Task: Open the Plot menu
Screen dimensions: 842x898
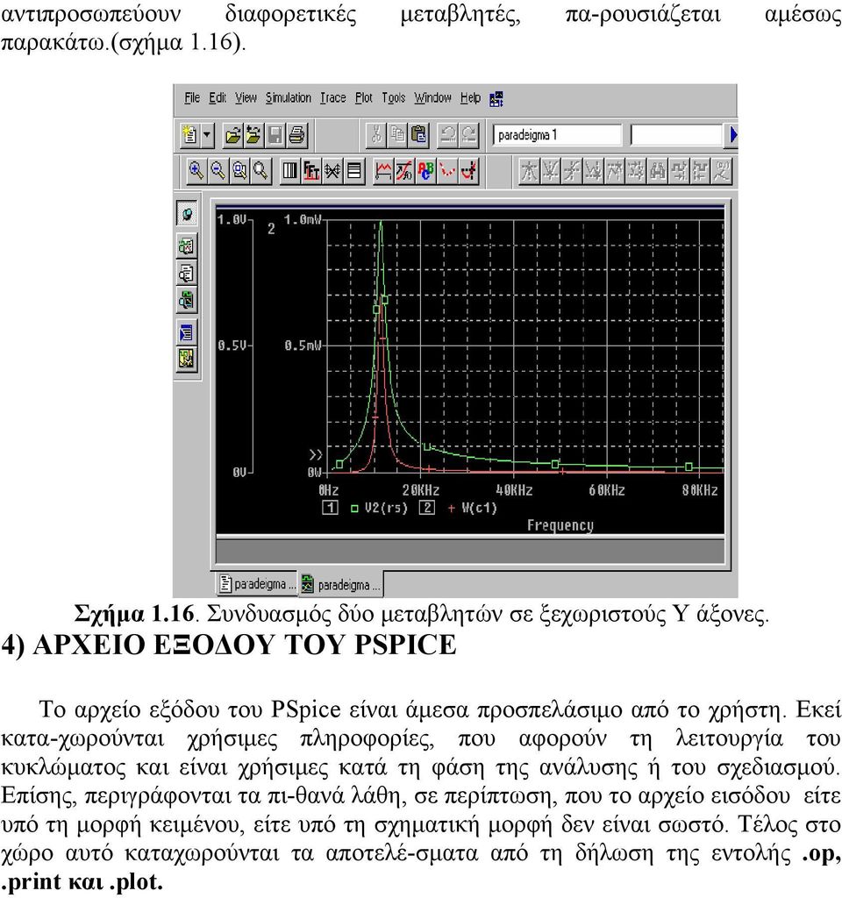Action: point(364,98)
